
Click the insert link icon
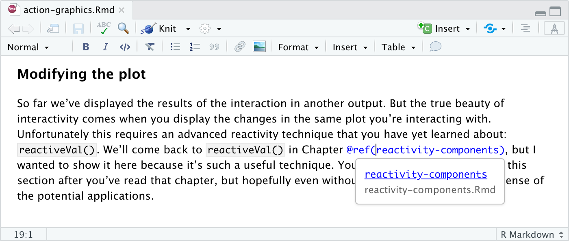click(x=240, y=47)
